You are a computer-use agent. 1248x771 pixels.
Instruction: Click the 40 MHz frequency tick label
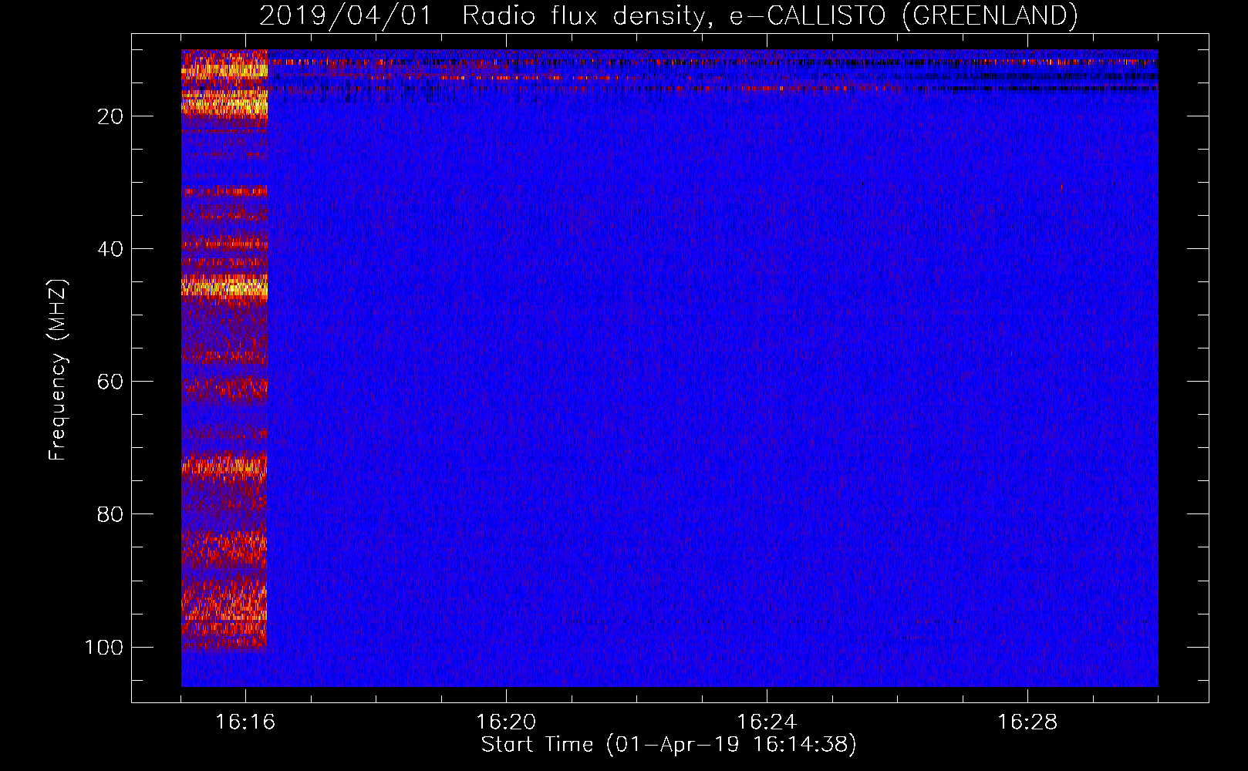click(x=110, y=249)
